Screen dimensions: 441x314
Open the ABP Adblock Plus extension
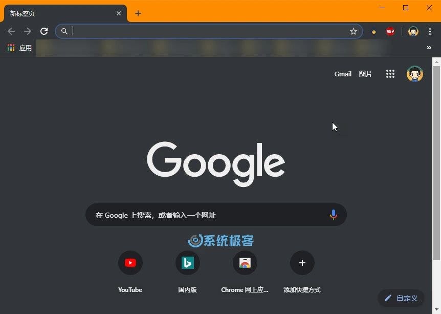click(x=390, y=31)
